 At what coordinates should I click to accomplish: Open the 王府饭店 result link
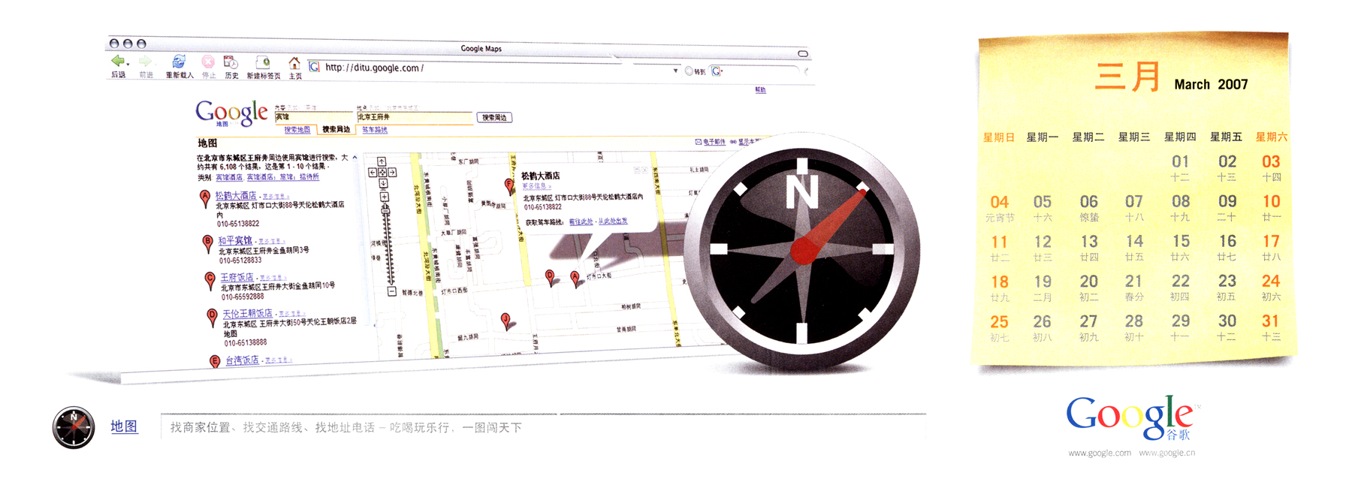[237, 278]
